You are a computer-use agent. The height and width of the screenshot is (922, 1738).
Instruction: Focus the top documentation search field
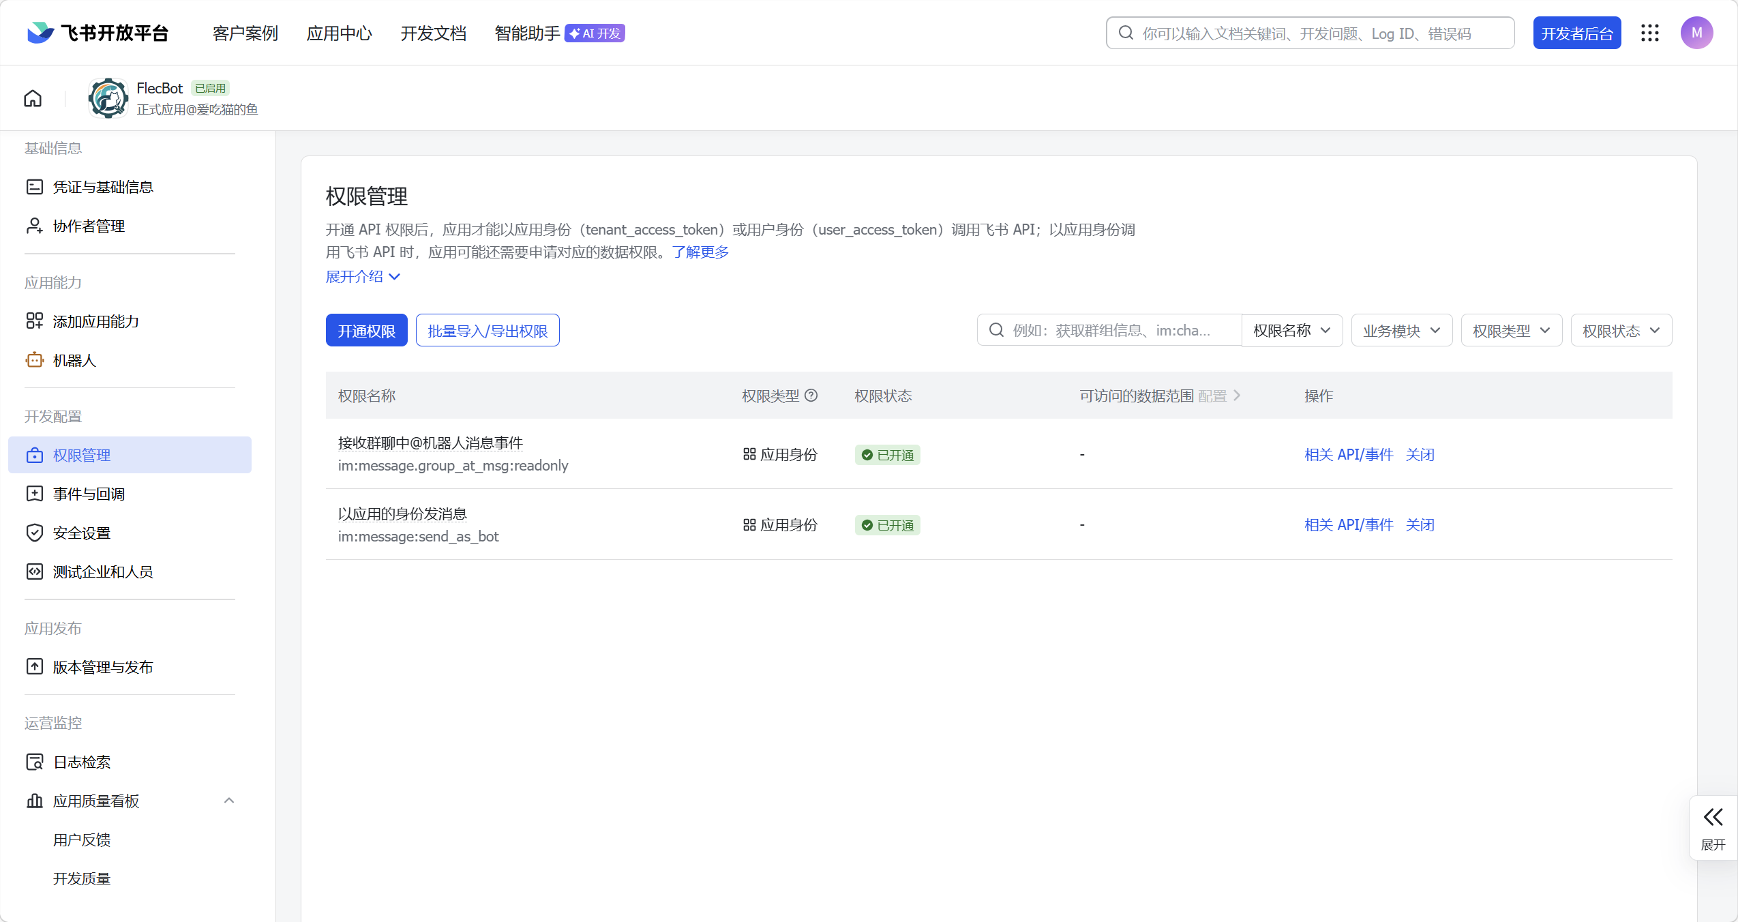click(x=1310, y=33)
